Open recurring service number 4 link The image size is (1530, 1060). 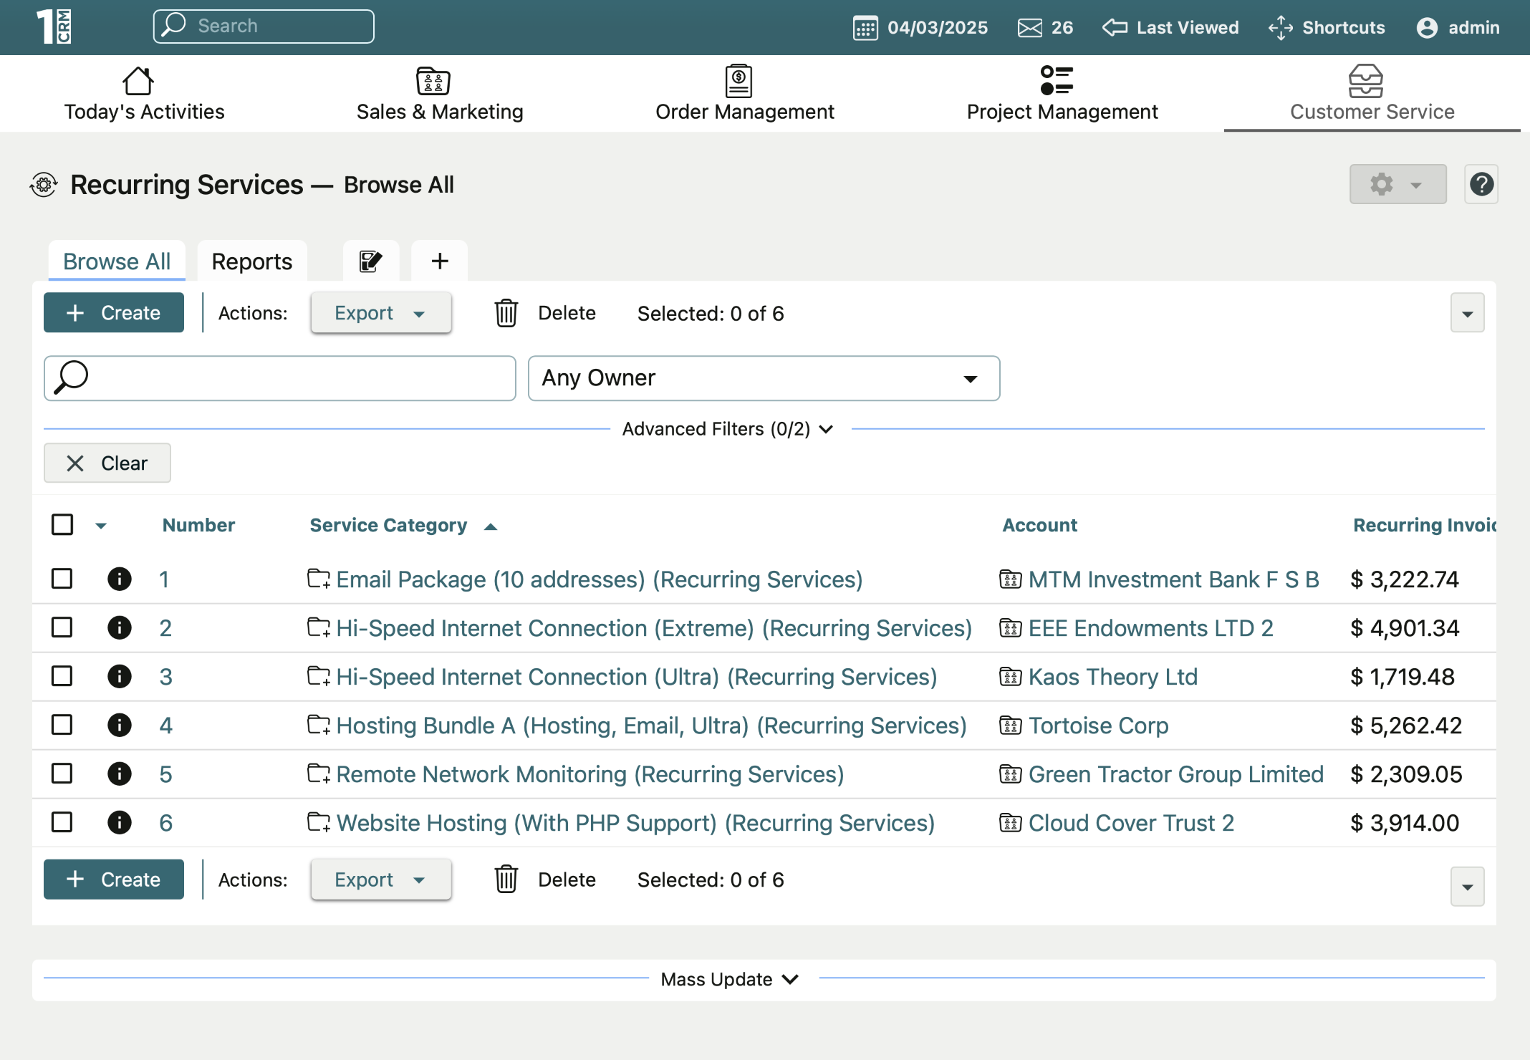click(165, 726)
